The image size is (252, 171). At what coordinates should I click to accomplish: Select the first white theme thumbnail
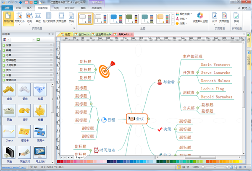point(86,19)
